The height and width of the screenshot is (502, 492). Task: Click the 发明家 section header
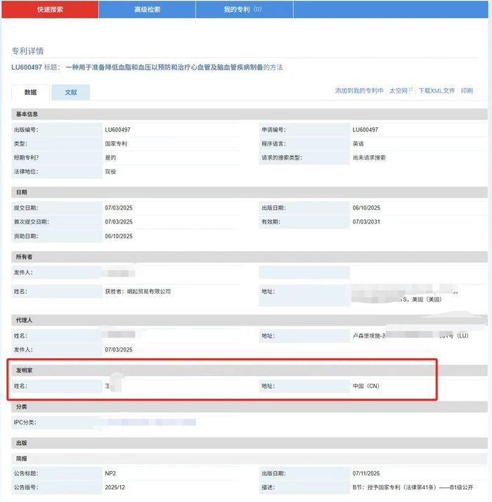[x=25, y=369]
